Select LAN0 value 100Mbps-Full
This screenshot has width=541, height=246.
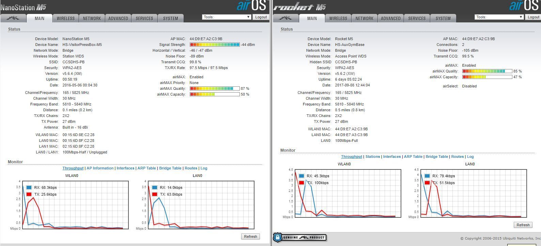pos(346,141)
